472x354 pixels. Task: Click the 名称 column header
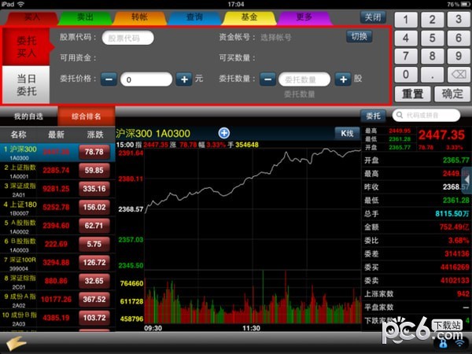click(x=18, y=135)
